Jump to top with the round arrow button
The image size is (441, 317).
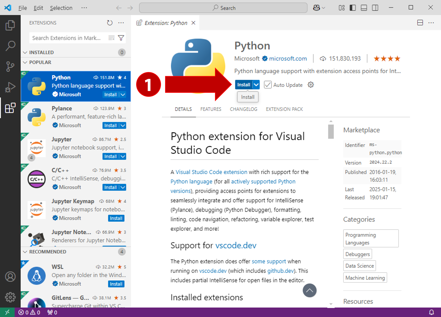[x=310, y=290]
